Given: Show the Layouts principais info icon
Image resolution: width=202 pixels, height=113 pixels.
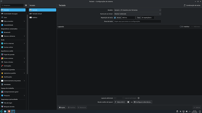Looking at the screenshot, I should [138, 98].
